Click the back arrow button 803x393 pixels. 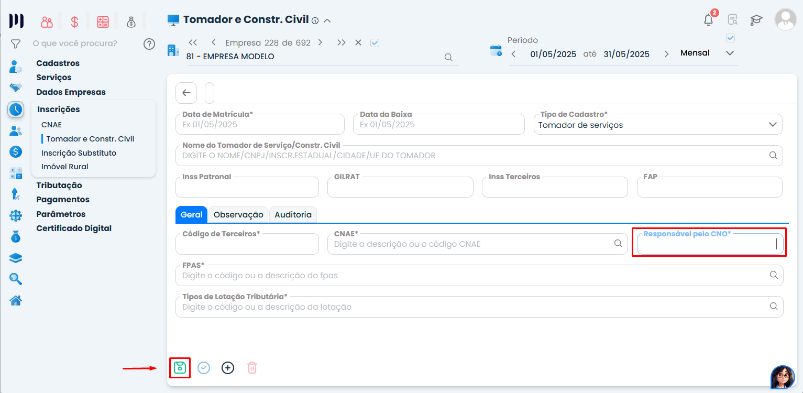tap(186, 93)
